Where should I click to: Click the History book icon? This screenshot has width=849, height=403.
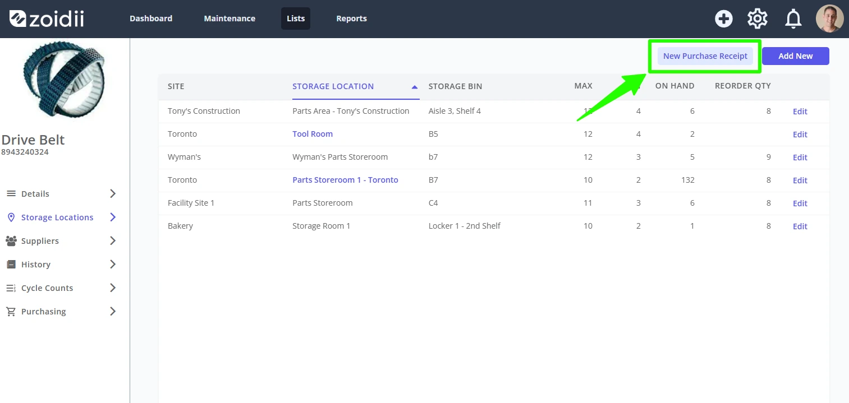pos(11,264)
